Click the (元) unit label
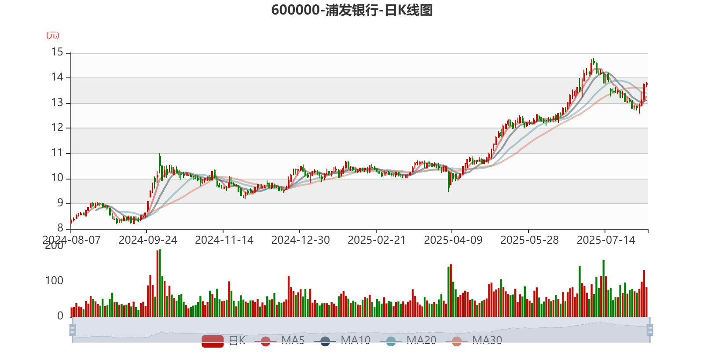This screenshot has width=704, height=352. point(53,35)
